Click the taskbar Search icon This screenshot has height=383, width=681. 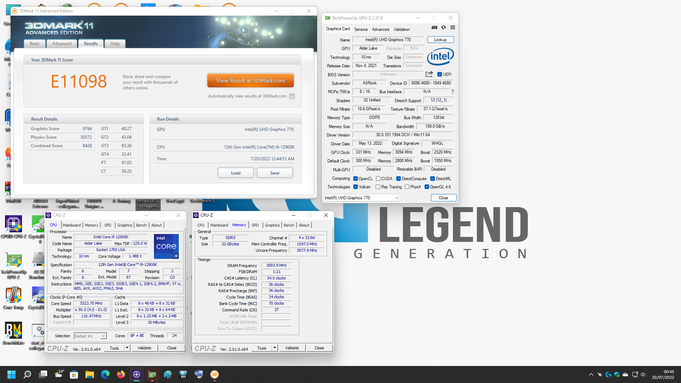point(27,374)
